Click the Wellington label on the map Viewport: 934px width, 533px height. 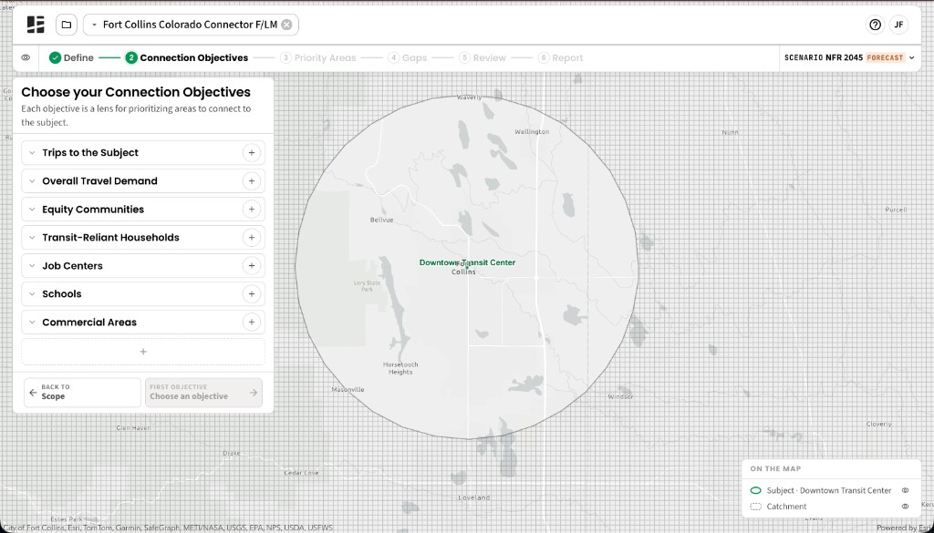(x=532, y=131)
